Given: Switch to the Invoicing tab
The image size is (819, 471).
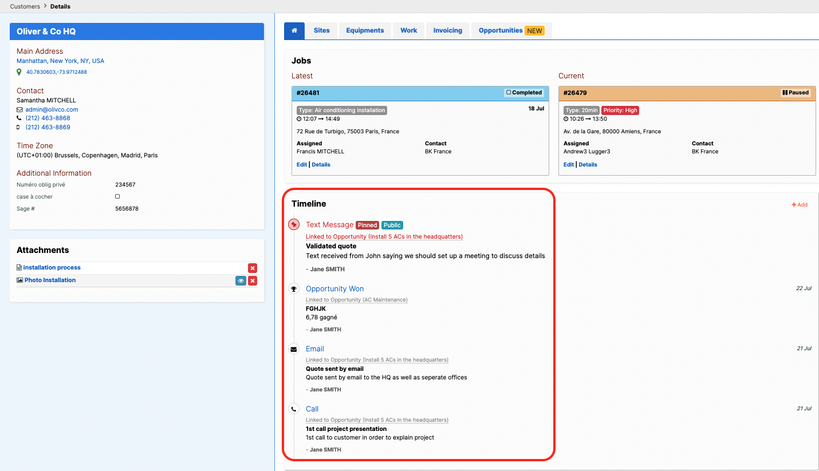Looking at the screenshot, I should (448, 31).
